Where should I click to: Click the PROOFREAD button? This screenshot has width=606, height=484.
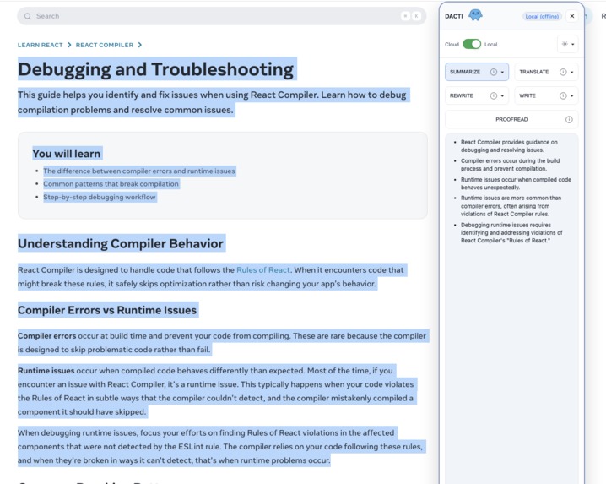pyautogui.click(x=511, y=120)
